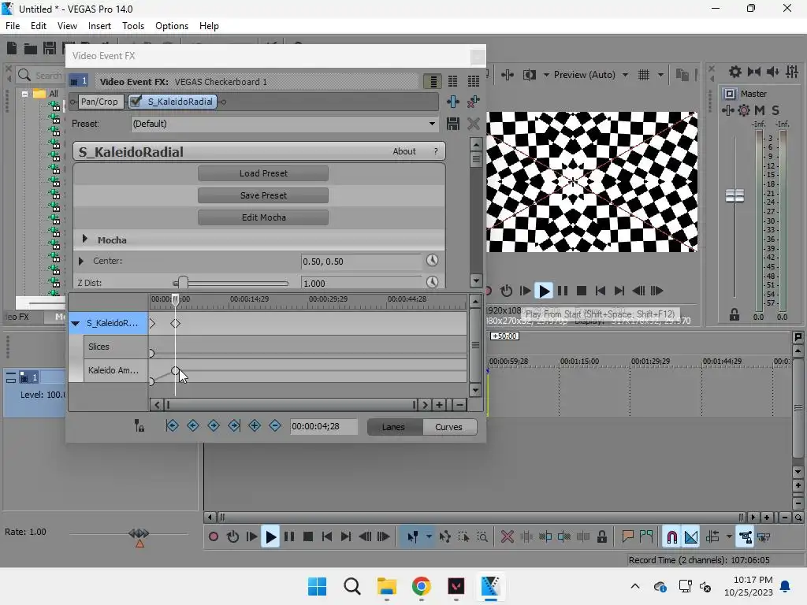This screenshot has height=605, width=807.
Task: Open Video Output FX in preview toolbar
Action: coord(508,75)
